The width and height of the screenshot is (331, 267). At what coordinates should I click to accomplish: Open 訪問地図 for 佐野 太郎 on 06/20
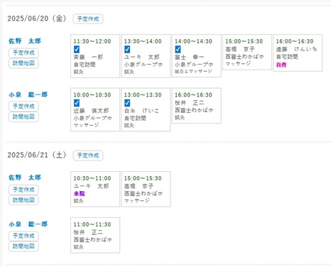pos(23,63)
